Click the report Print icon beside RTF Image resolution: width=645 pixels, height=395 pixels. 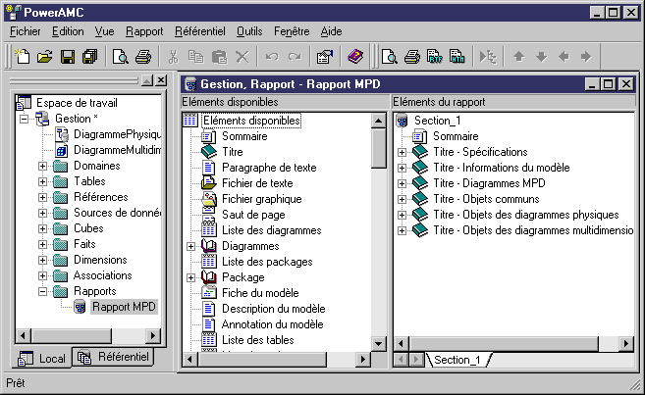pos(411,57)
